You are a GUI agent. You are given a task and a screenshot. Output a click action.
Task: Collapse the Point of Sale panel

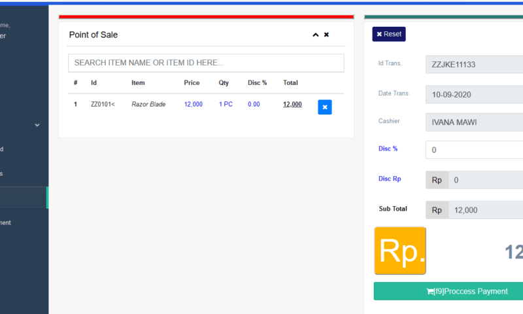[x=316, y=35]
